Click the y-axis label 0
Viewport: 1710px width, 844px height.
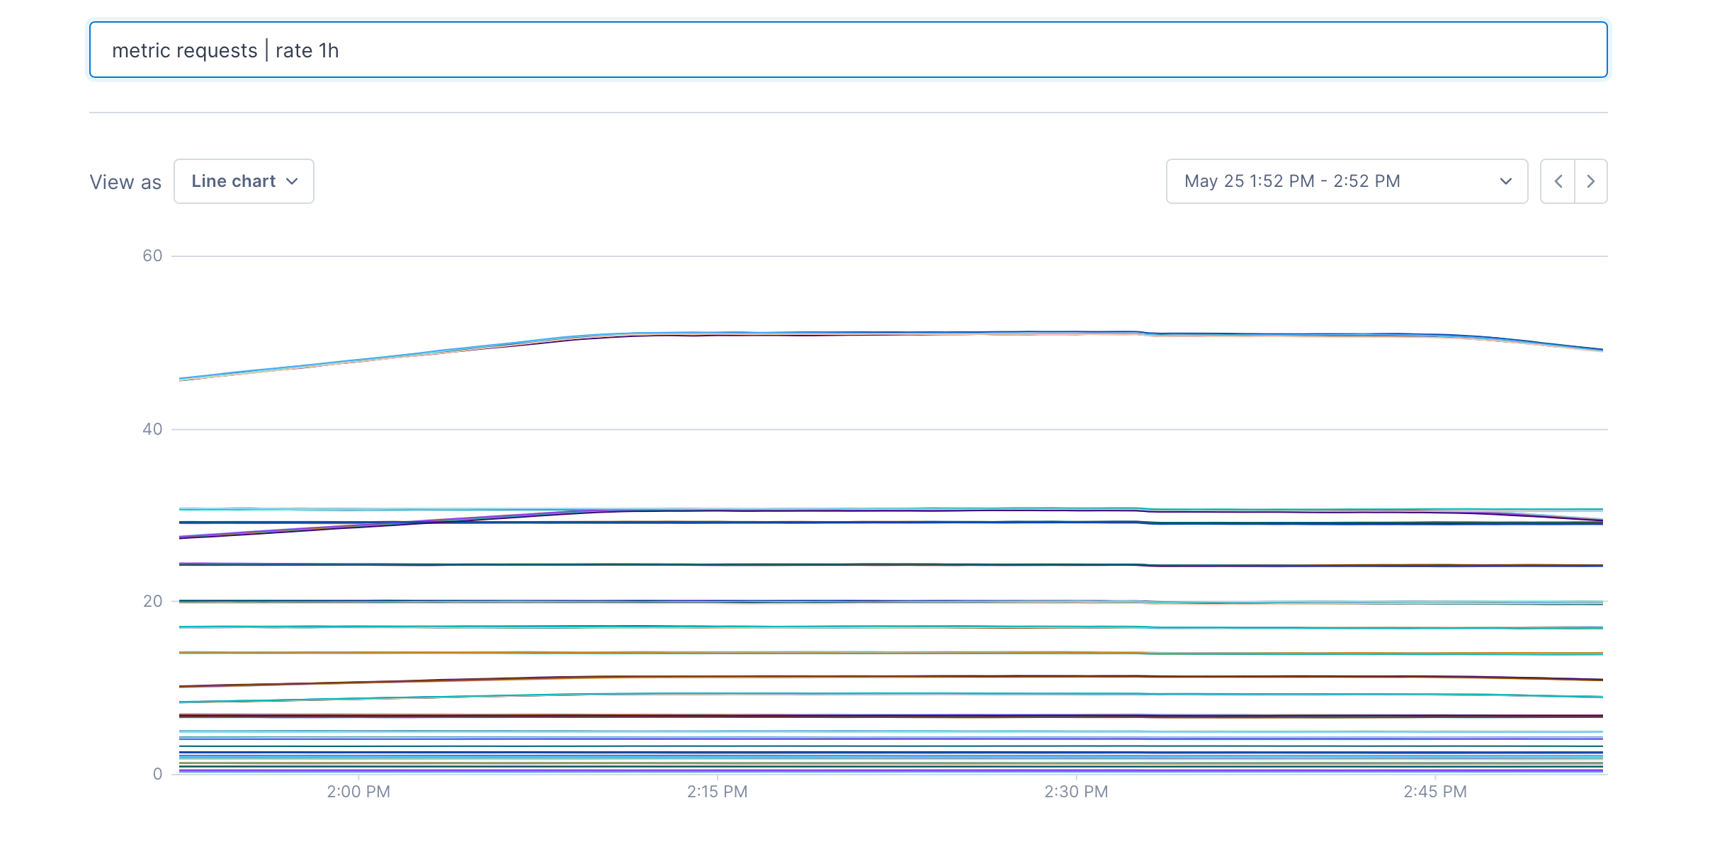(157, 774)
